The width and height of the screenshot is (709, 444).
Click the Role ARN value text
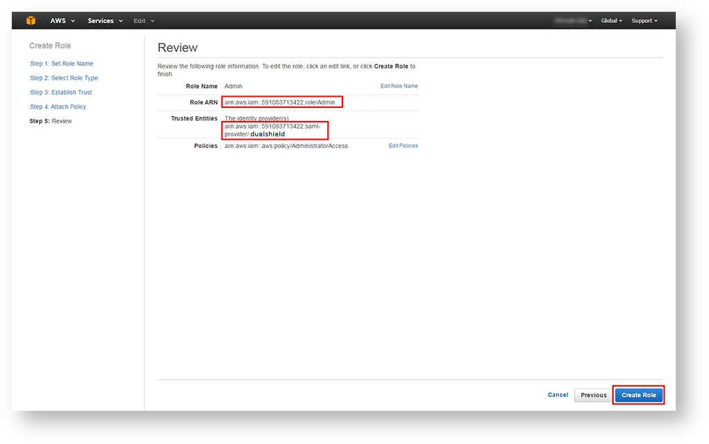(279, 102)
